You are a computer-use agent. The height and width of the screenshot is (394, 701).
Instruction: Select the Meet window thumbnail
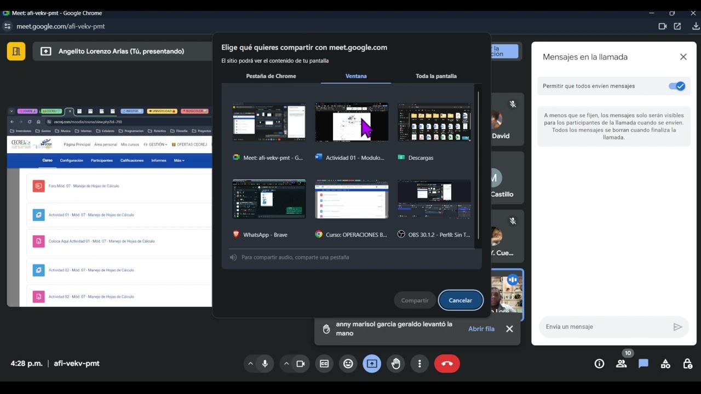tap(269, 122)
